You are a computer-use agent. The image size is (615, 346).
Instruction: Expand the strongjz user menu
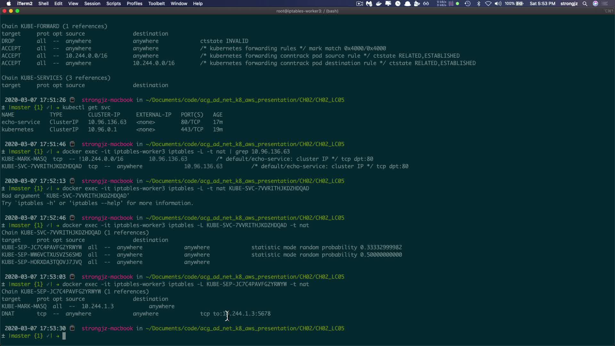coord(569,4)
